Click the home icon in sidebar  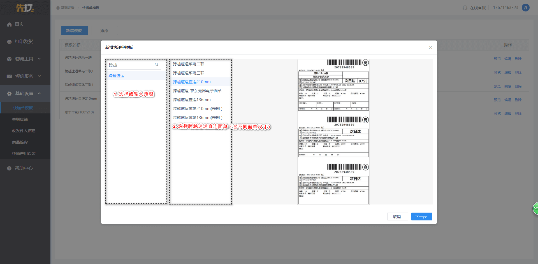9,24
